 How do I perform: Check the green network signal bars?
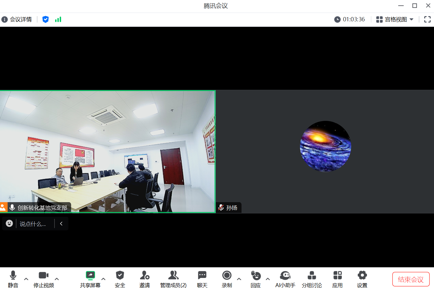[x=58, y=19]
